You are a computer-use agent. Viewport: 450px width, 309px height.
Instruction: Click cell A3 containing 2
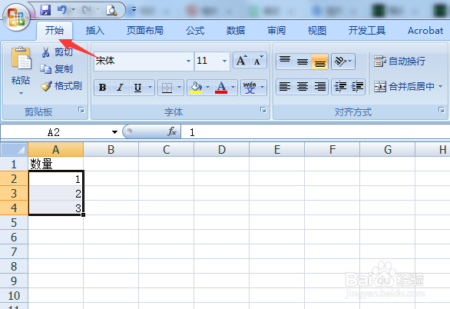(x=56, y=193)
